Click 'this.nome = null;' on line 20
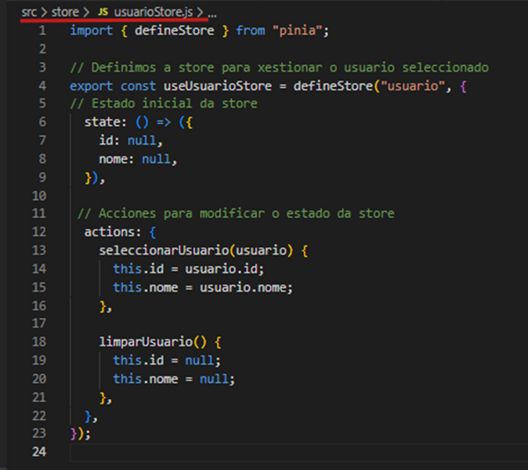Viewport: 528px width, 470px height. (174, 379)
